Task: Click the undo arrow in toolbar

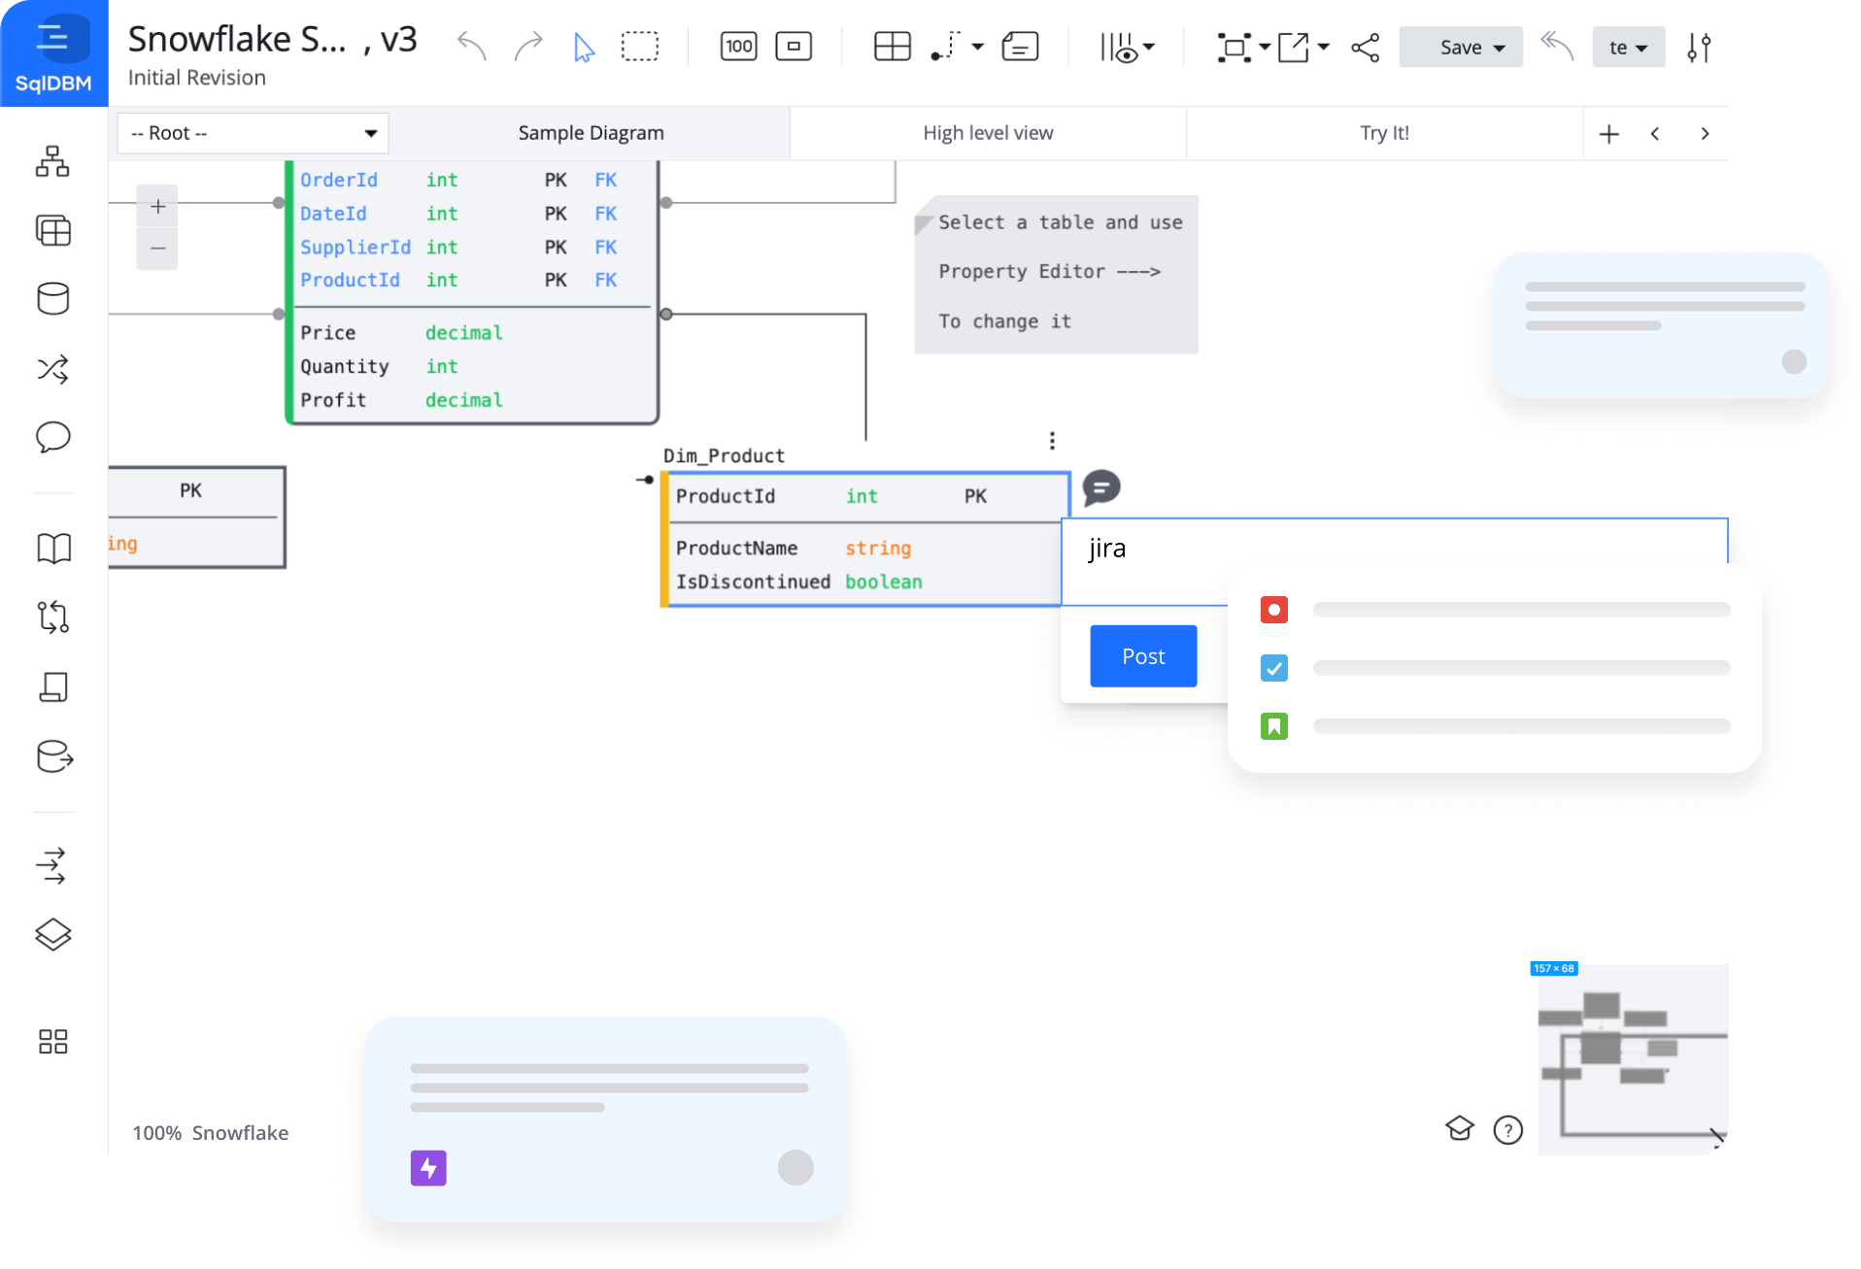Action: (472, 47)
